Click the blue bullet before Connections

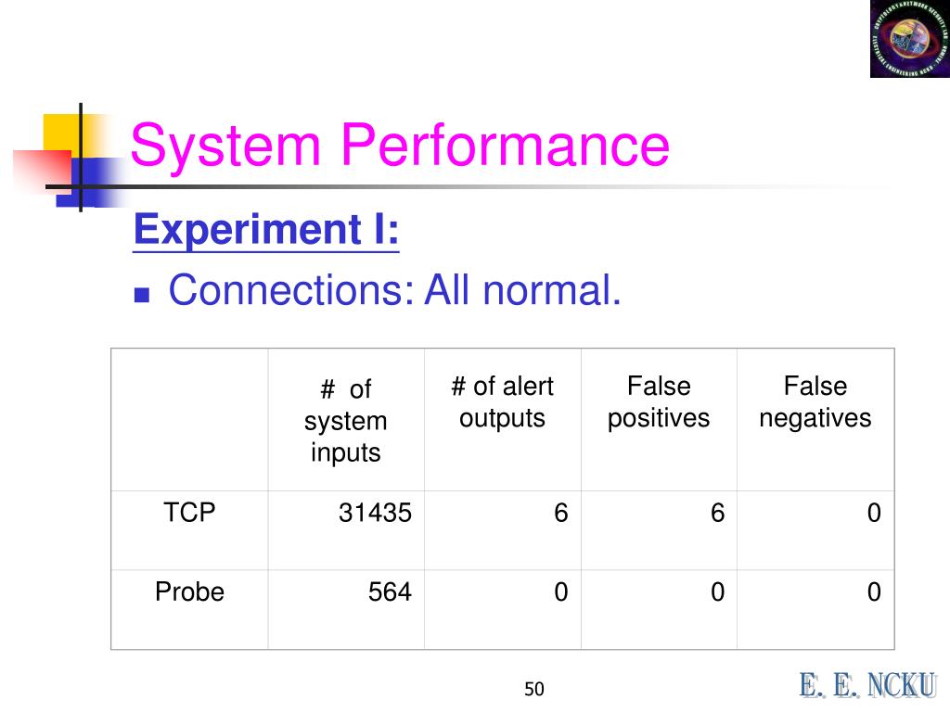pos(142,295)
